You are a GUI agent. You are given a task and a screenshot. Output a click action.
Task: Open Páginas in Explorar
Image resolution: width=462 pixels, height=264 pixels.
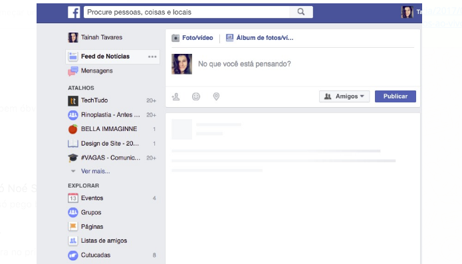click(92, 227)
